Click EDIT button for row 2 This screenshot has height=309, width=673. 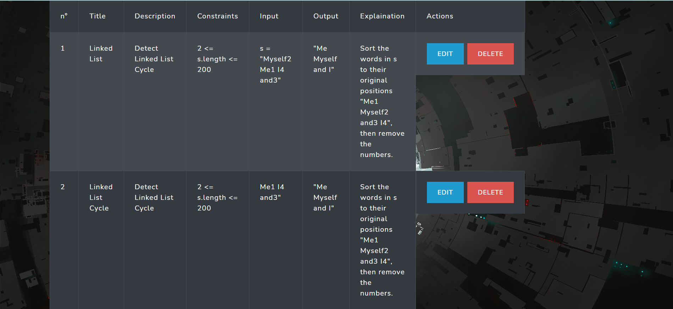coord(445,192)
